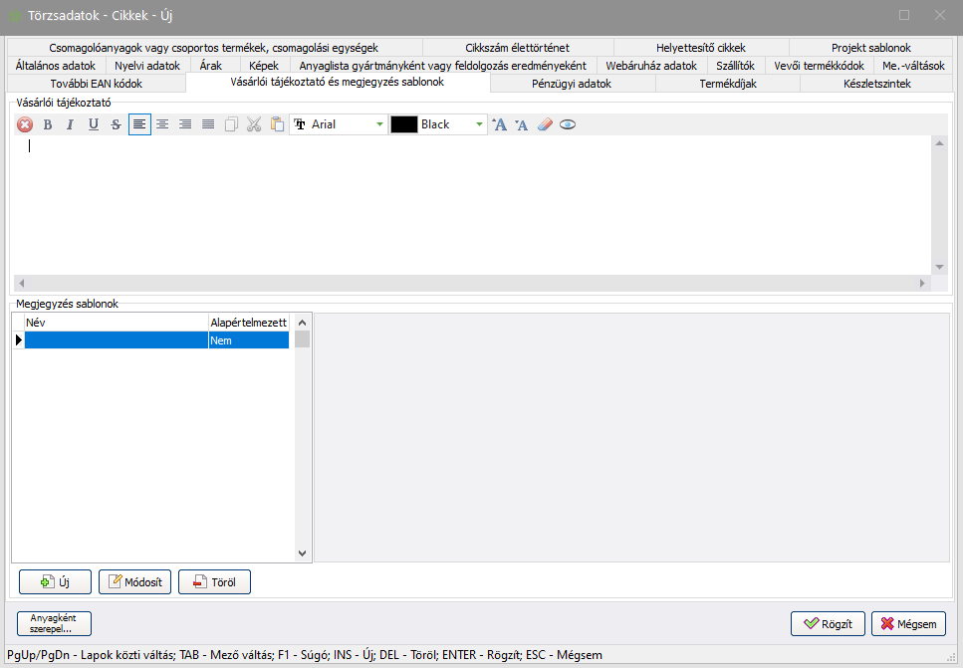Toggle bold text formatting
This screenshot has width=963, height=668.
tap(48, 124)
